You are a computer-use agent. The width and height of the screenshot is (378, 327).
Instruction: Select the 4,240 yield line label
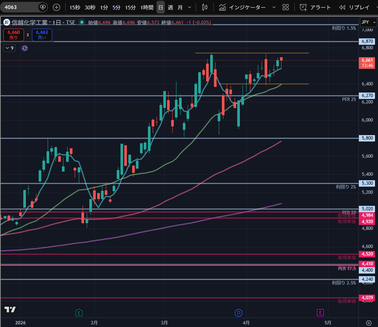tap(367, 279)
